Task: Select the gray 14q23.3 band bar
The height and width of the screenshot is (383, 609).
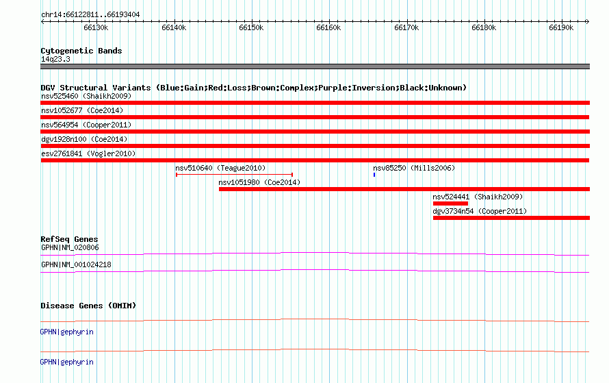Action: point(315,66)
